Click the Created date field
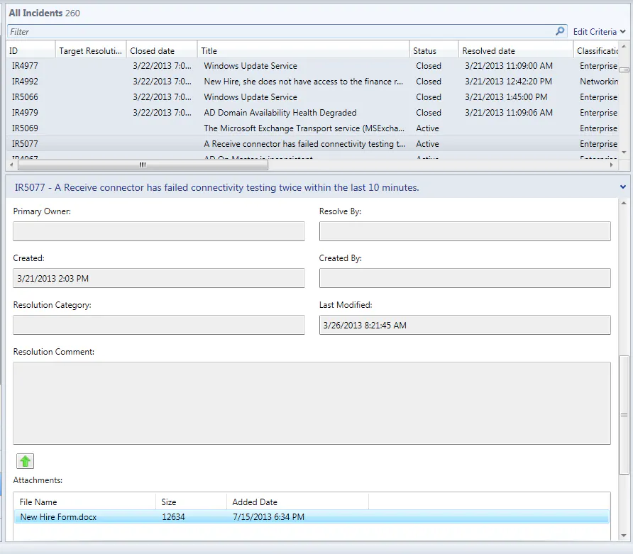Screen dimensions: 633x554 (x=159, y=278)
